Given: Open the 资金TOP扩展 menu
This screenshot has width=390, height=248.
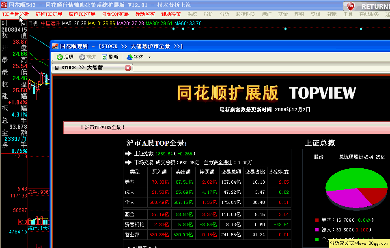Looking at the screenshot, I should click(115, 14).
